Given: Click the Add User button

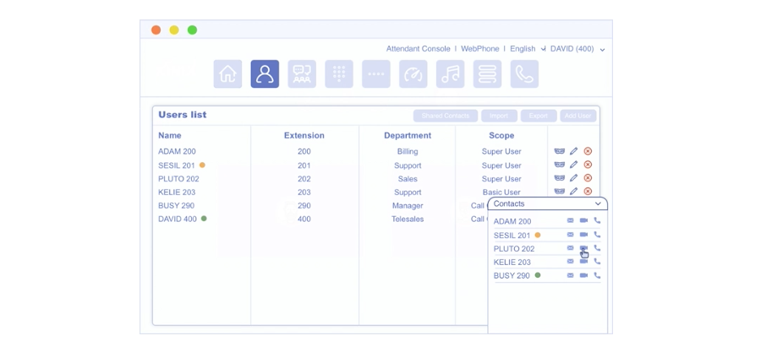Looking at the screenshot, I should click(578, 116).
